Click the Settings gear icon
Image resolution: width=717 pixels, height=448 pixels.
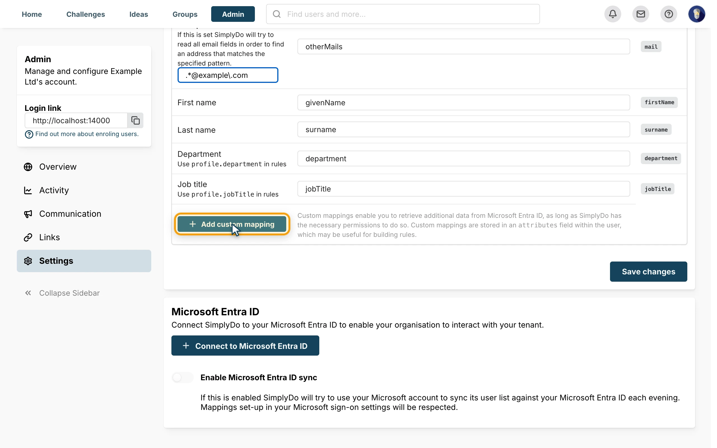(x=28, y=261)
